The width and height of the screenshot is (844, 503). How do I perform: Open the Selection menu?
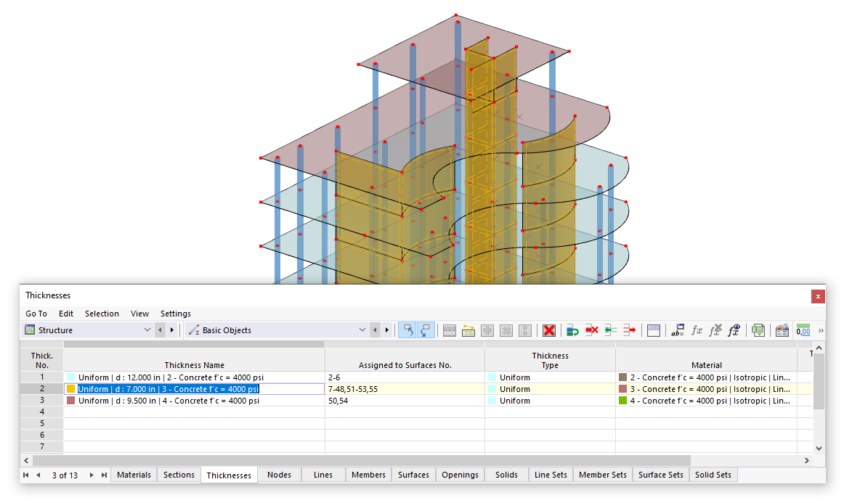click(x=102, y=313)
